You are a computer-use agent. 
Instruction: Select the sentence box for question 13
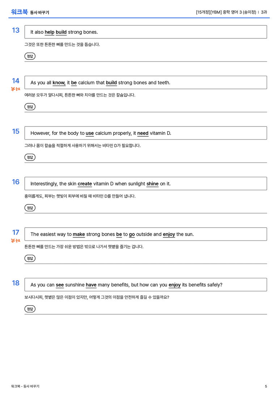point(146,32)
